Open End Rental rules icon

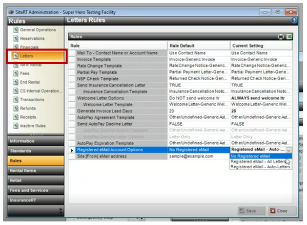point(16,82)
